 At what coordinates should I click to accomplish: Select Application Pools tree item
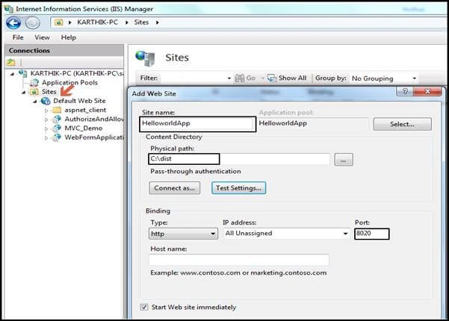[x=69, y=83]
